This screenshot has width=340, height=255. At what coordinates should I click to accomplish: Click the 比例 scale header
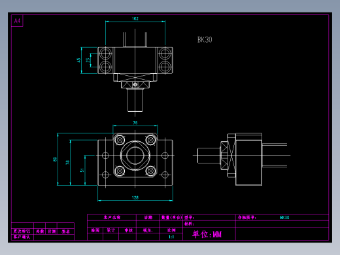click(171, 230)
